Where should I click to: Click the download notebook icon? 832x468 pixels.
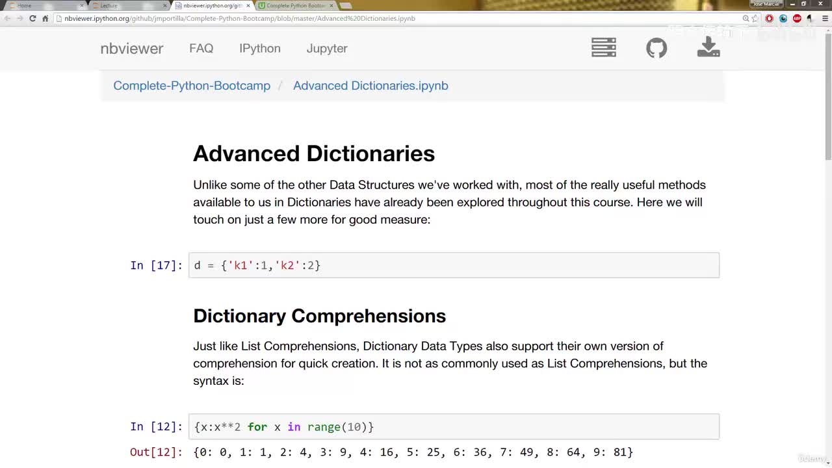point(708,47)
